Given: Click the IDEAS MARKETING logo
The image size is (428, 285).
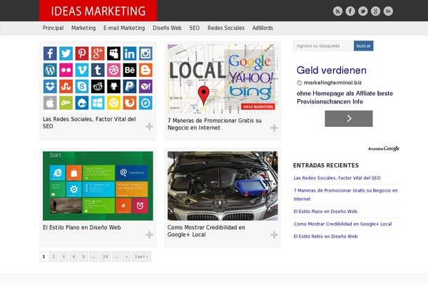Looking at the screenshot, I should 98,11.
